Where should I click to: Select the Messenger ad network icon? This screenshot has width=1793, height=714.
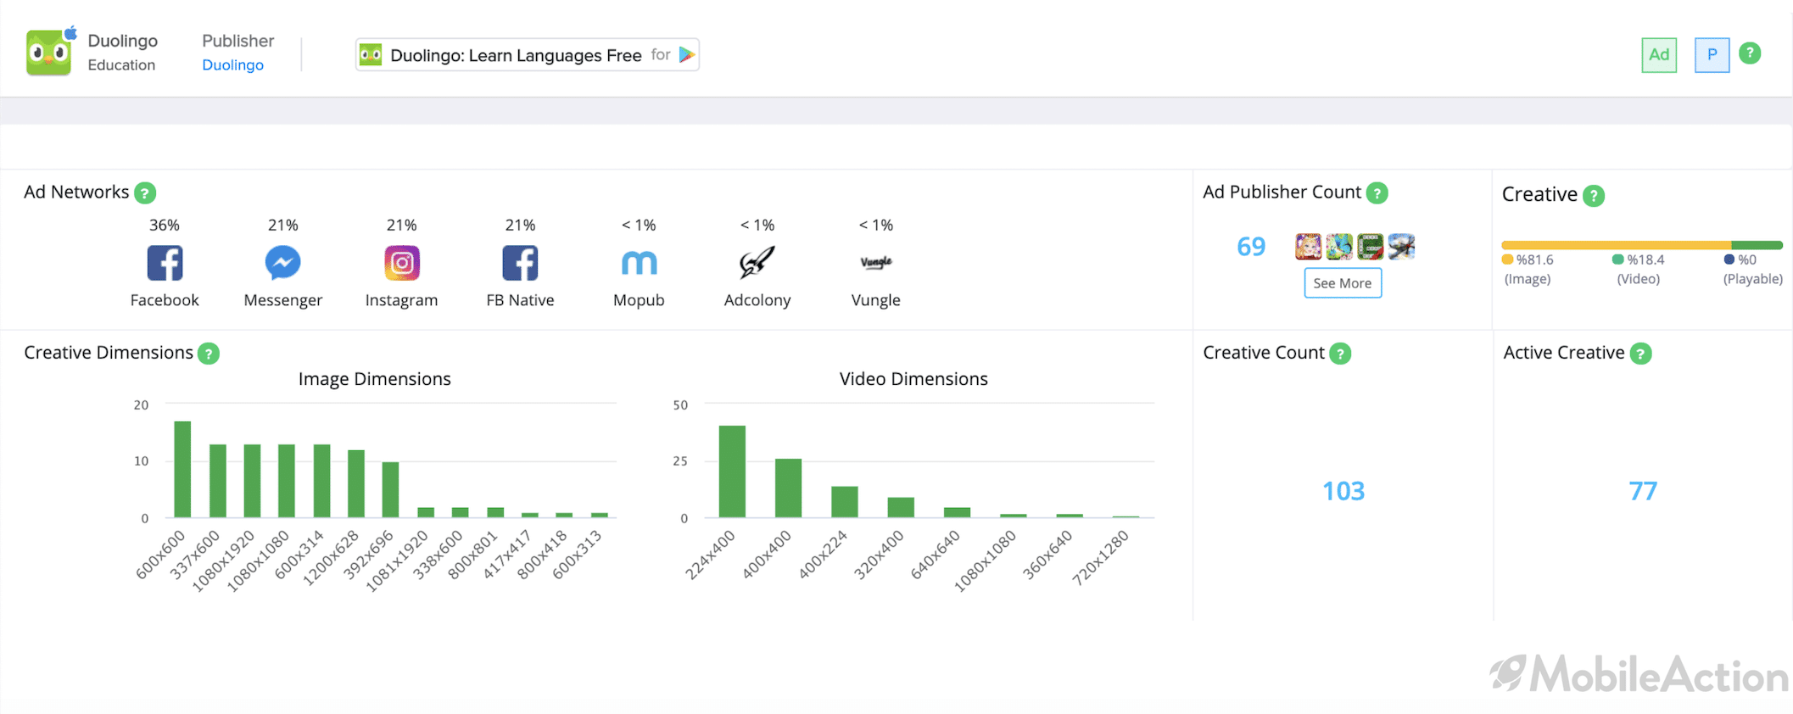click(282, 263)
